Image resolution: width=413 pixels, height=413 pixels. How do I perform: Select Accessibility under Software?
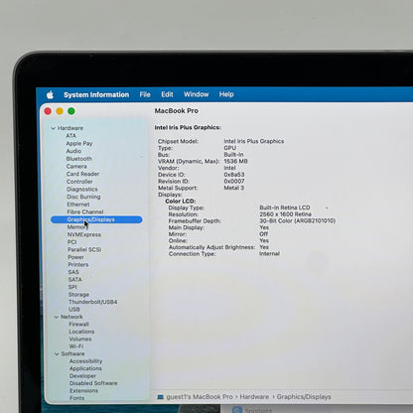pyautogui.click(x=86, y=361)
